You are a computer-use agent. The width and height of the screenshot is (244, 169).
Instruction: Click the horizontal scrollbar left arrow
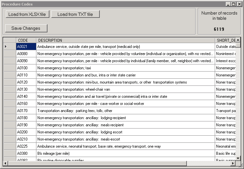coord(6,163)
